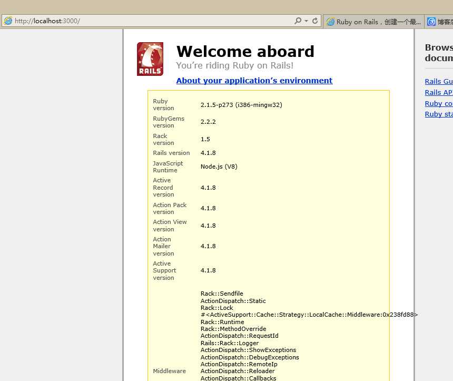
Task: Click the refresh page icon
Action: tap(315, 21)
